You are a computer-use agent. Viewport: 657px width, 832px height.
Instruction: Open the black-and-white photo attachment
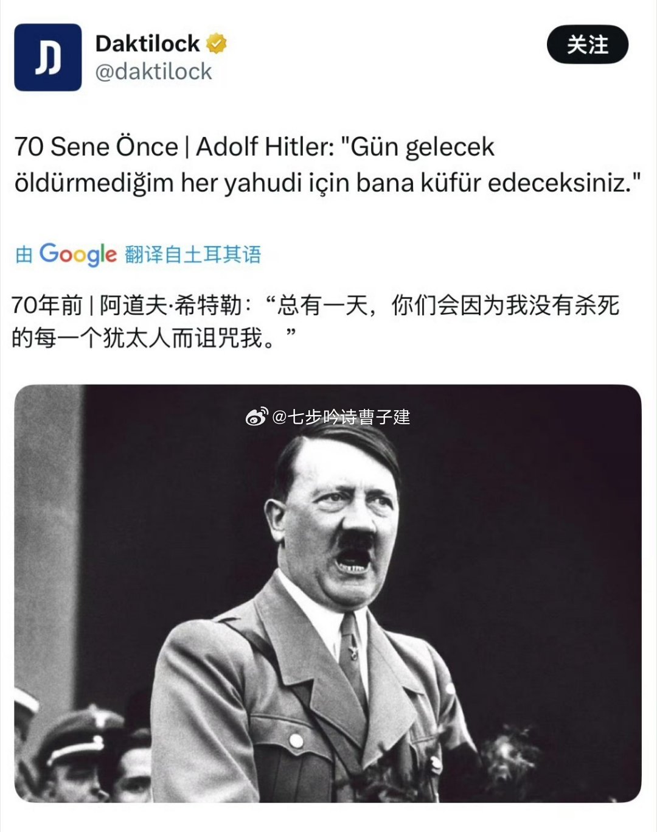click(x=328, y=593)
